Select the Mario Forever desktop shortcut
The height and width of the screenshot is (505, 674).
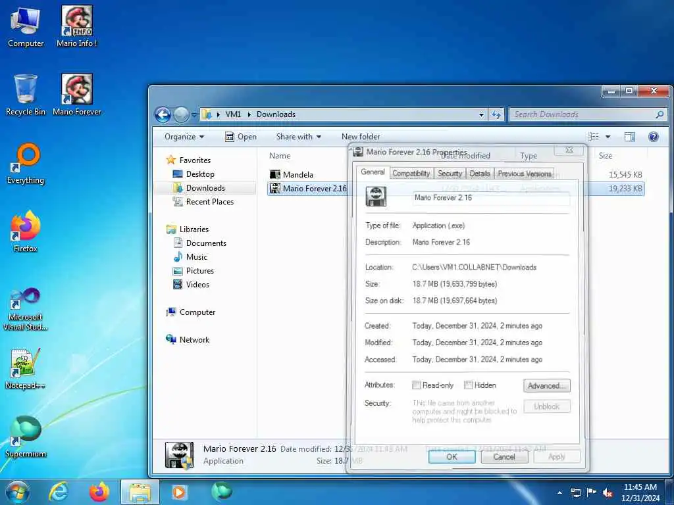pyautogui.click(x=76, y=95)
